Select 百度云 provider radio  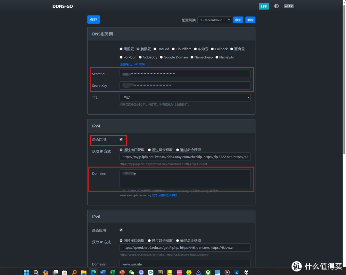[x=232, y=49]
